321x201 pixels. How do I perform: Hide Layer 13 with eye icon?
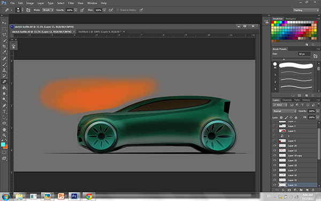click(274, 151)
